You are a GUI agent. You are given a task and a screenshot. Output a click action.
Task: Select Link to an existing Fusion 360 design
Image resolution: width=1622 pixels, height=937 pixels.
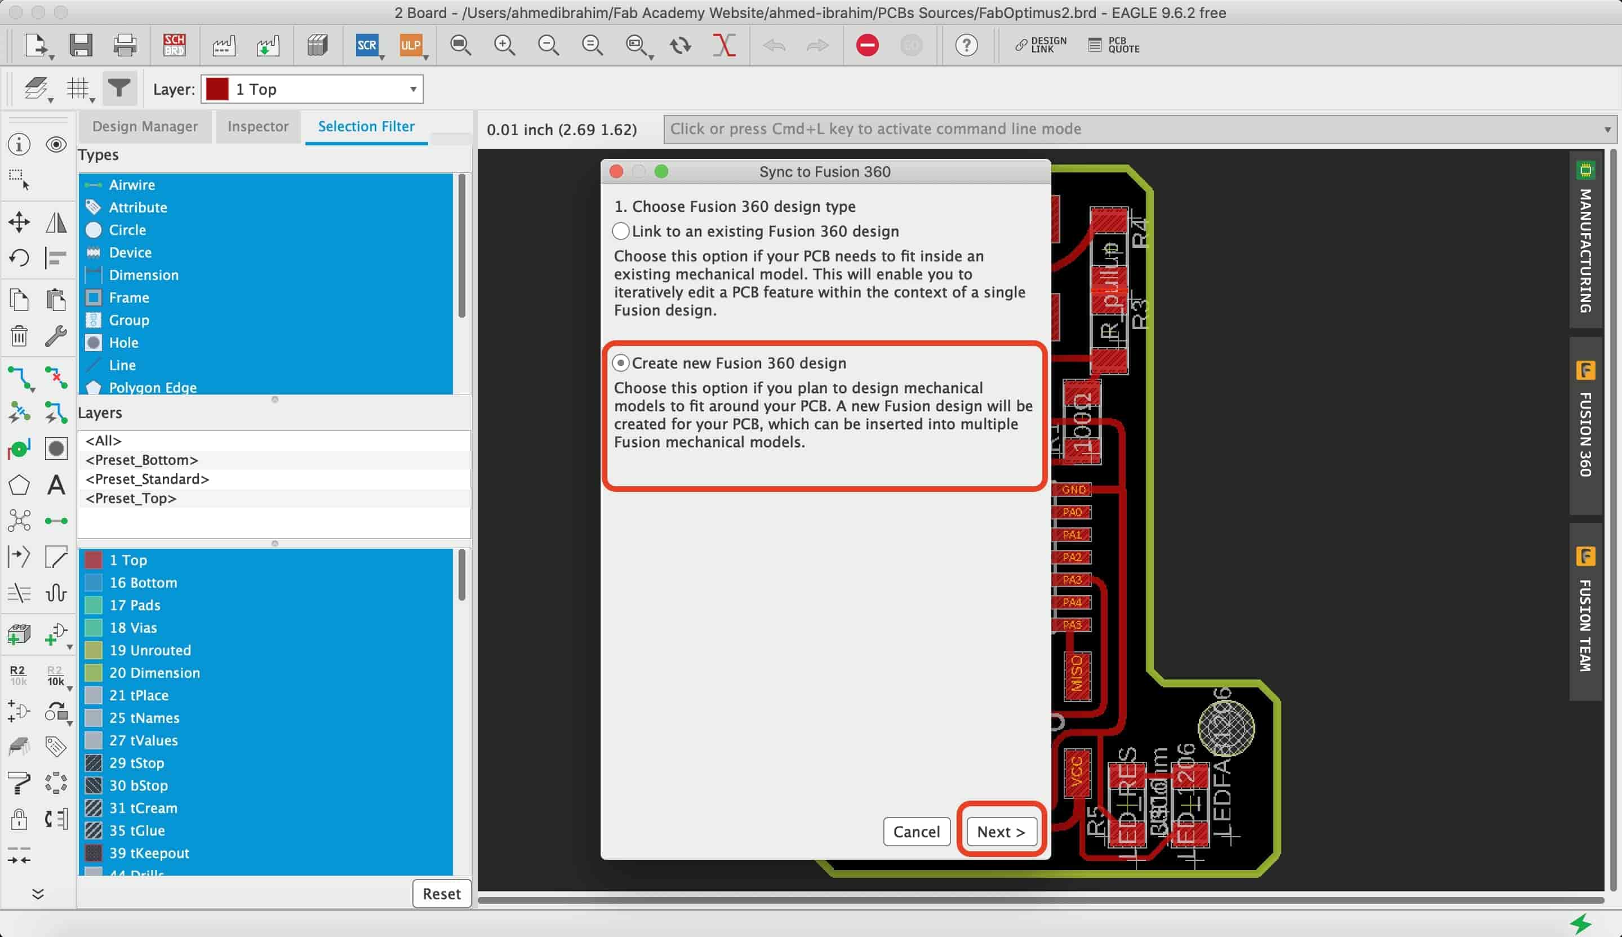[x=620, y=231]
